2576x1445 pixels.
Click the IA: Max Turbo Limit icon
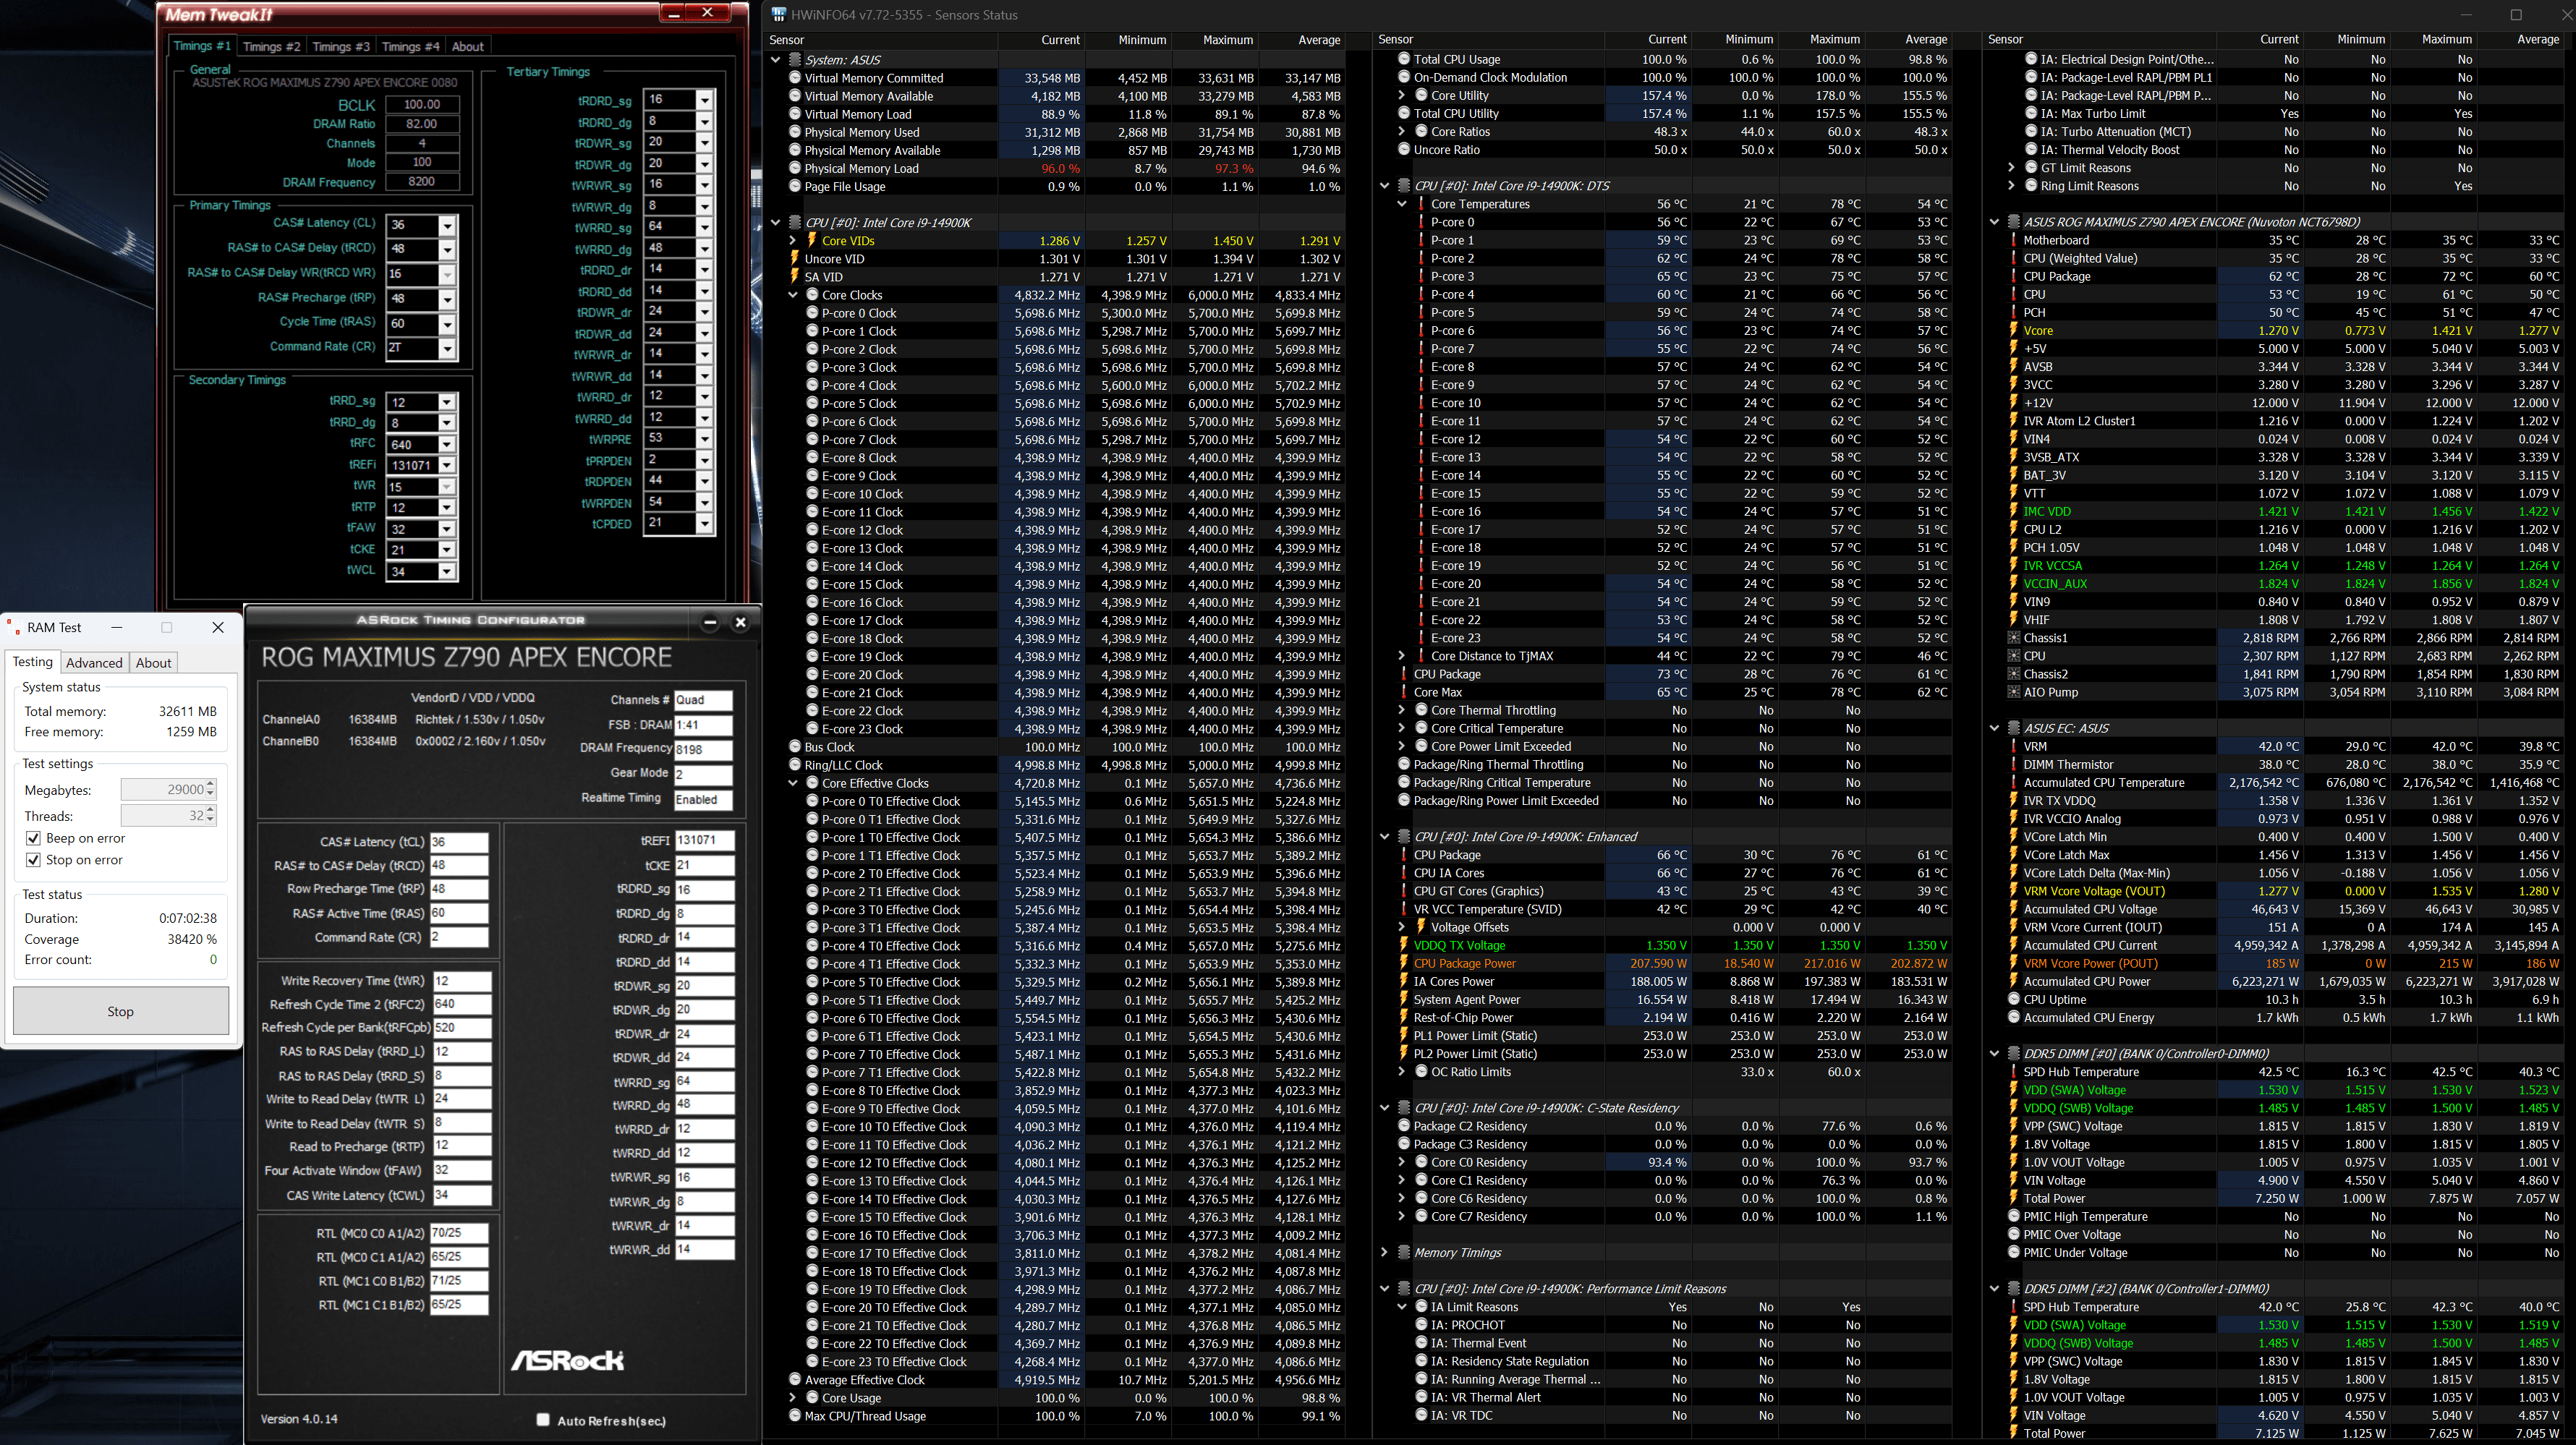(x=2031, y=113)
